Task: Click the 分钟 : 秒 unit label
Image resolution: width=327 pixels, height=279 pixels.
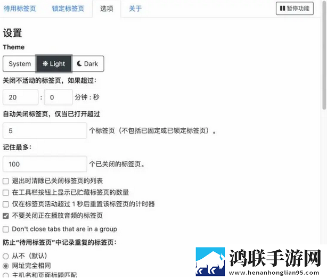Action: [x=87, y=97]
